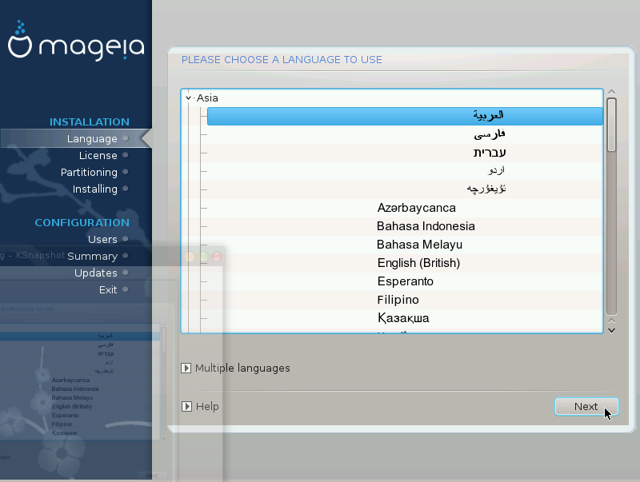Screen dimensions: 640x482
Task: Click the Next button
Action: [x=586, y=407]
